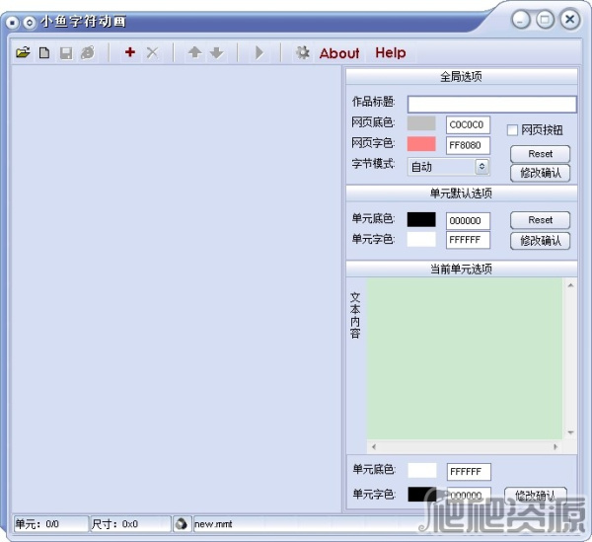Click inside the green 文本内容 text area
592x542 pixels.
click(x=465, y=358)
